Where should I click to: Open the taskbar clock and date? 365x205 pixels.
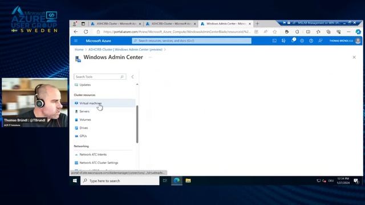click(343, 181)
